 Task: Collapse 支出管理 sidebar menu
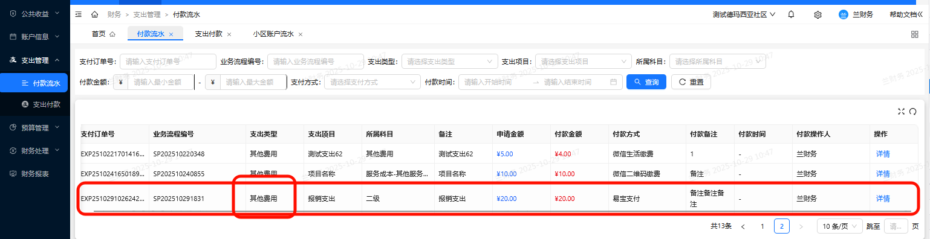tap(35, 60)
